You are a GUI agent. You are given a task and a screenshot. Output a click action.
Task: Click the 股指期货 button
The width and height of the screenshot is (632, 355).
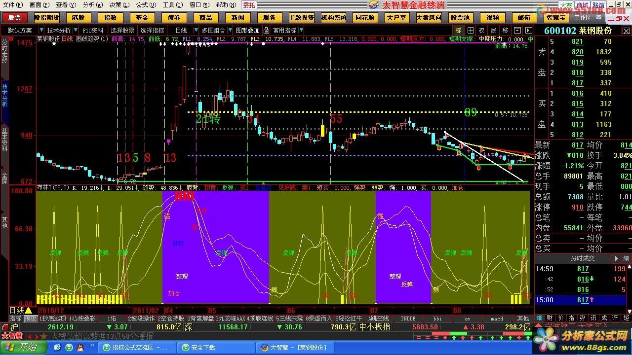coord(47,18)
